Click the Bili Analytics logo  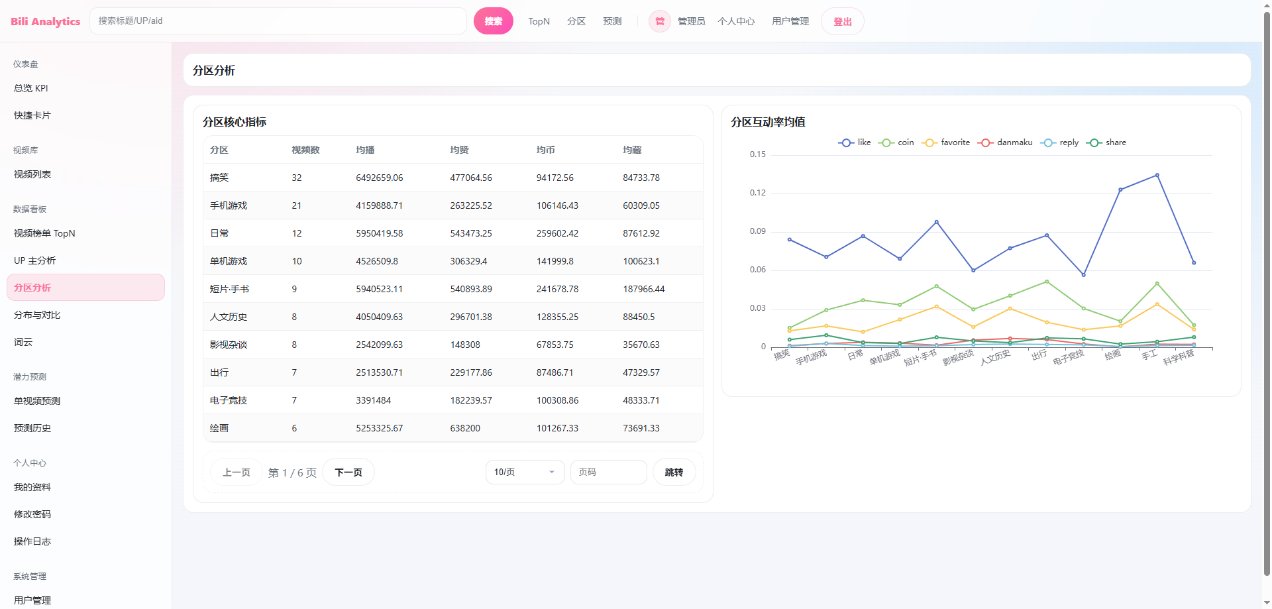click(x=45, y=21)
